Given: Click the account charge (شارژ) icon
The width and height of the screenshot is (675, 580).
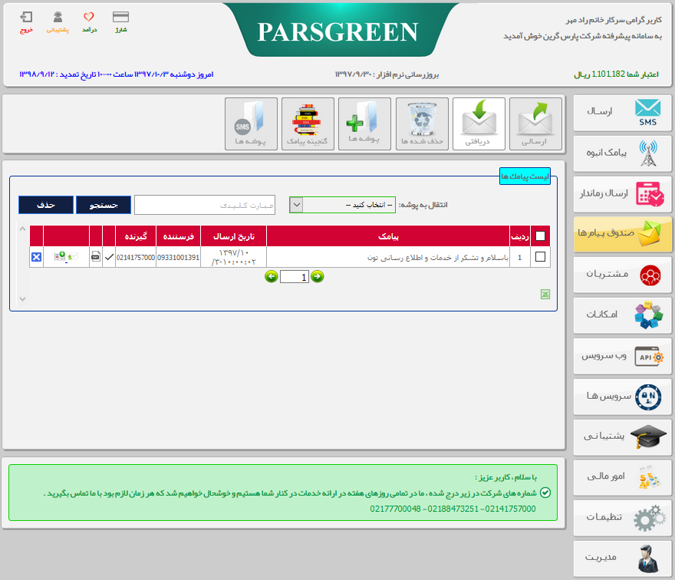Looking at the screenshot, I should 120,21.
